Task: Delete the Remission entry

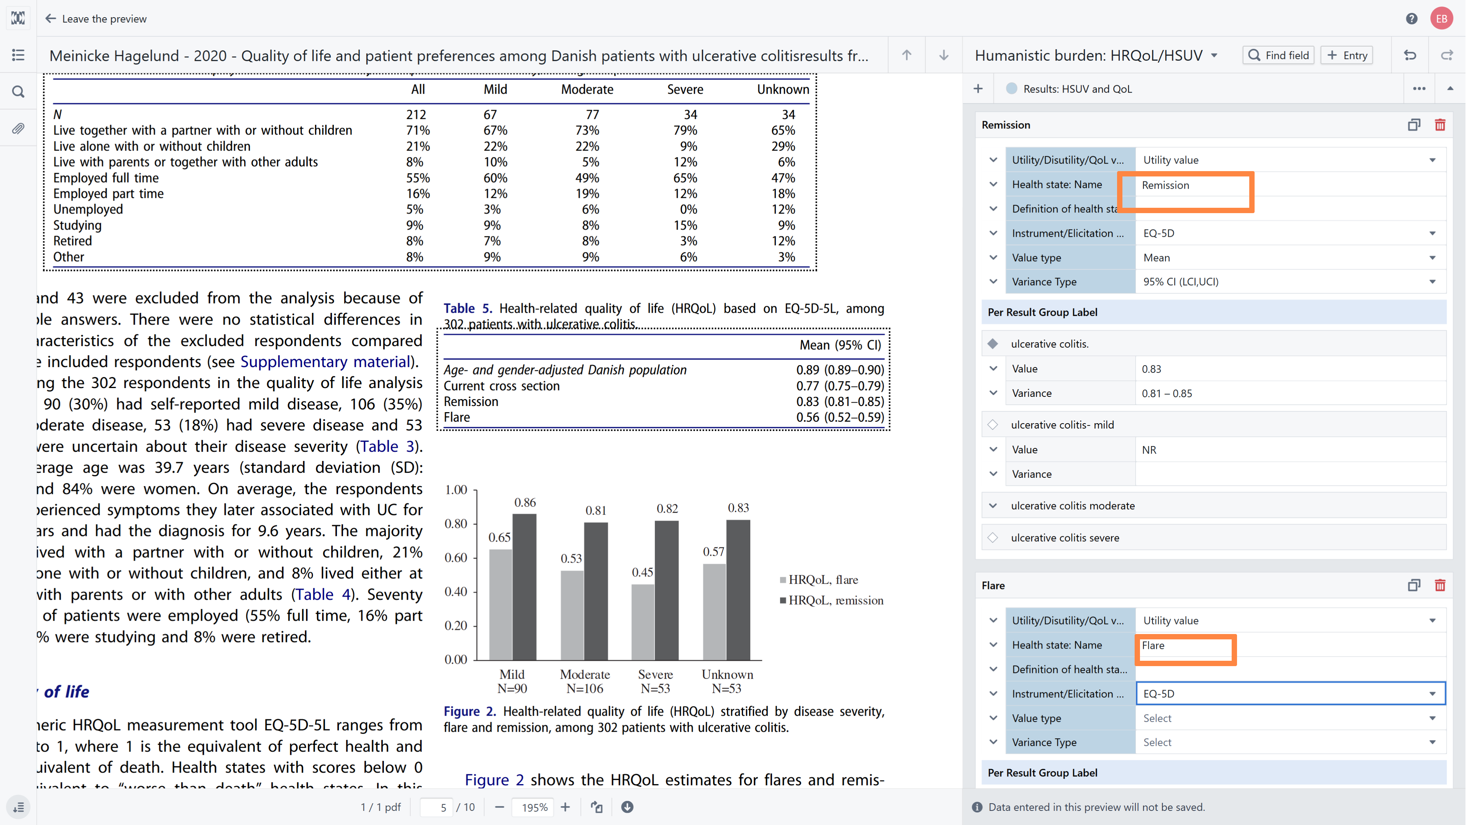Action: (x=1440, y=125)
